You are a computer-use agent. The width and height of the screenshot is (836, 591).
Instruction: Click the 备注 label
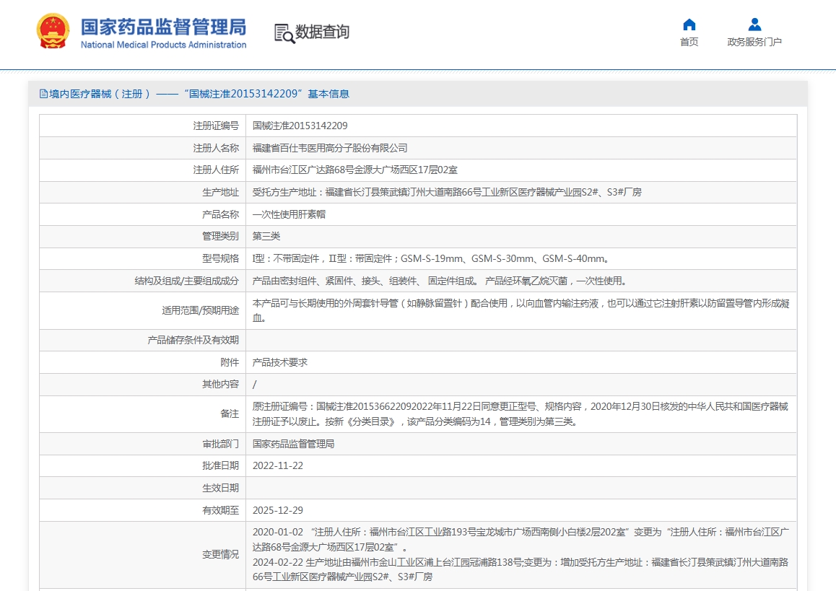click(x=230, y=413)
